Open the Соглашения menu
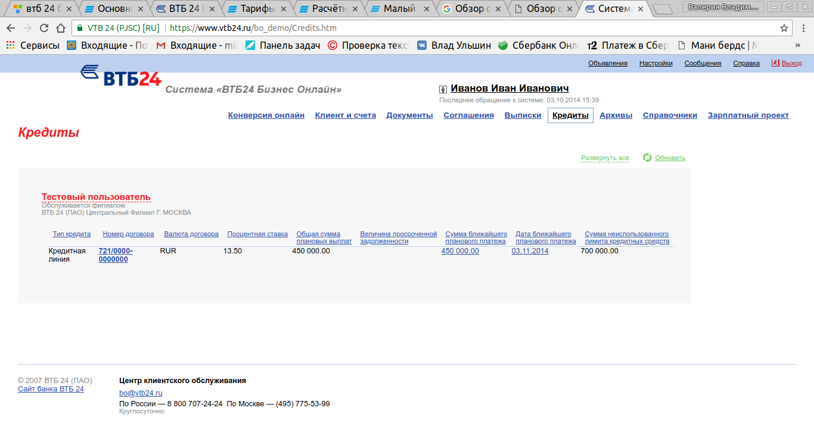Image resolution: width=814 pixels, height=439 pixels. pos(468,115)
